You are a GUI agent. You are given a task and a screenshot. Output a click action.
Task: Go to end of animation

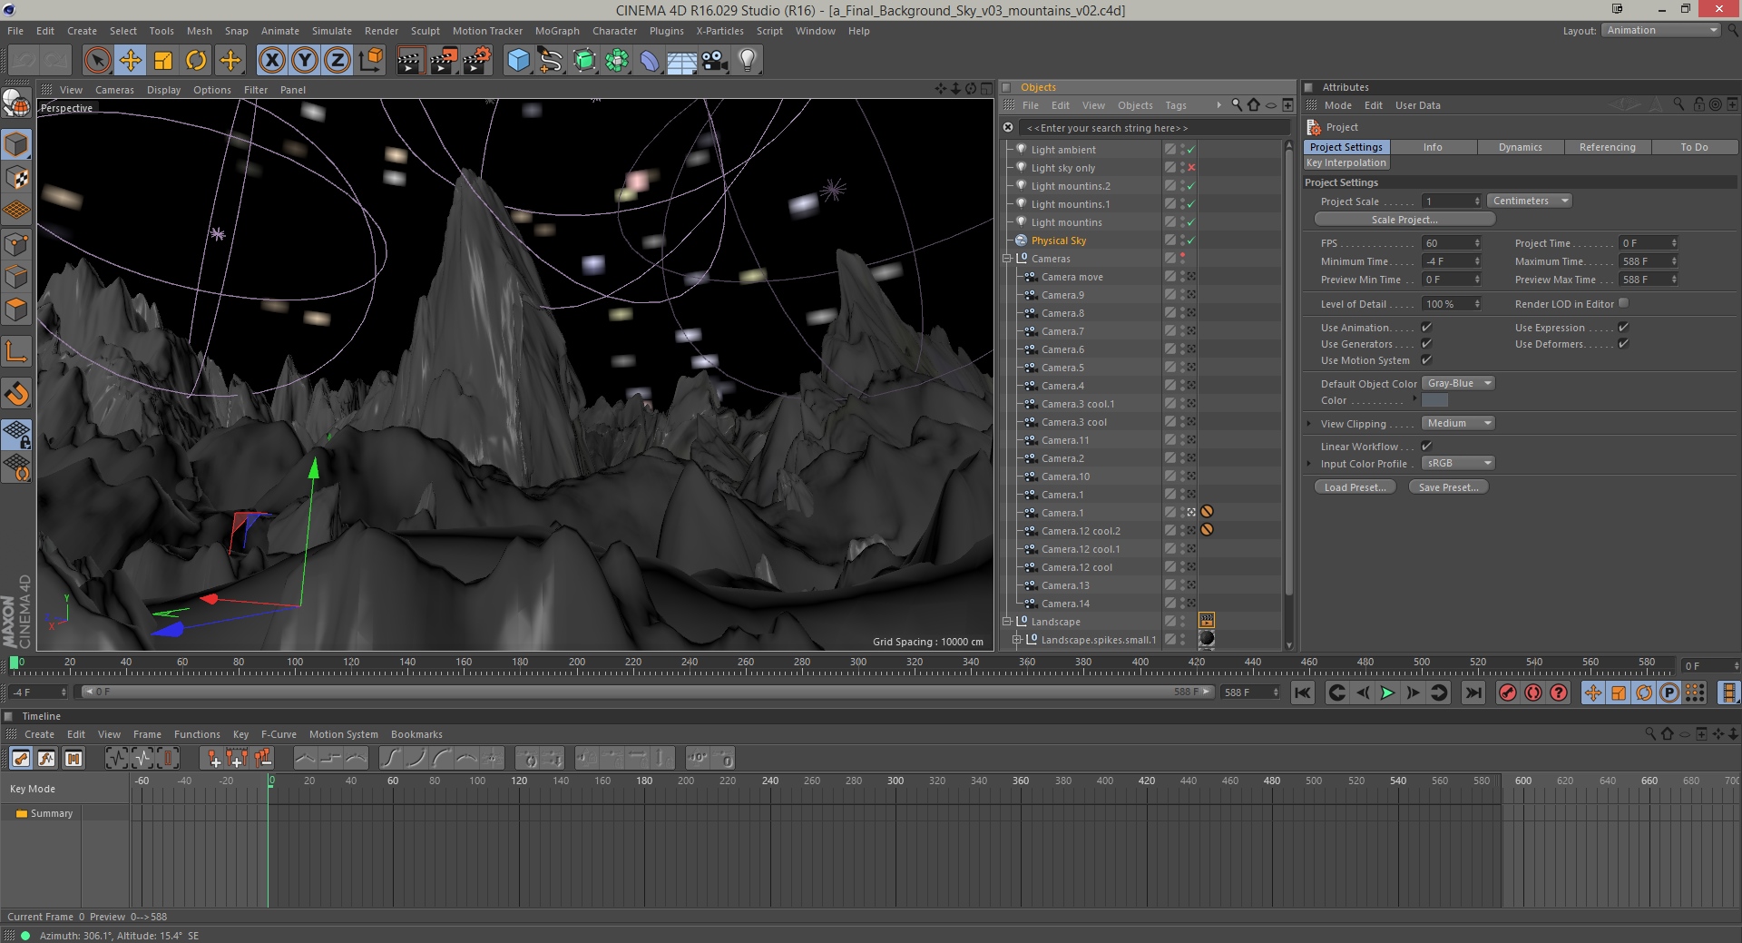[x=1473, y=693]
